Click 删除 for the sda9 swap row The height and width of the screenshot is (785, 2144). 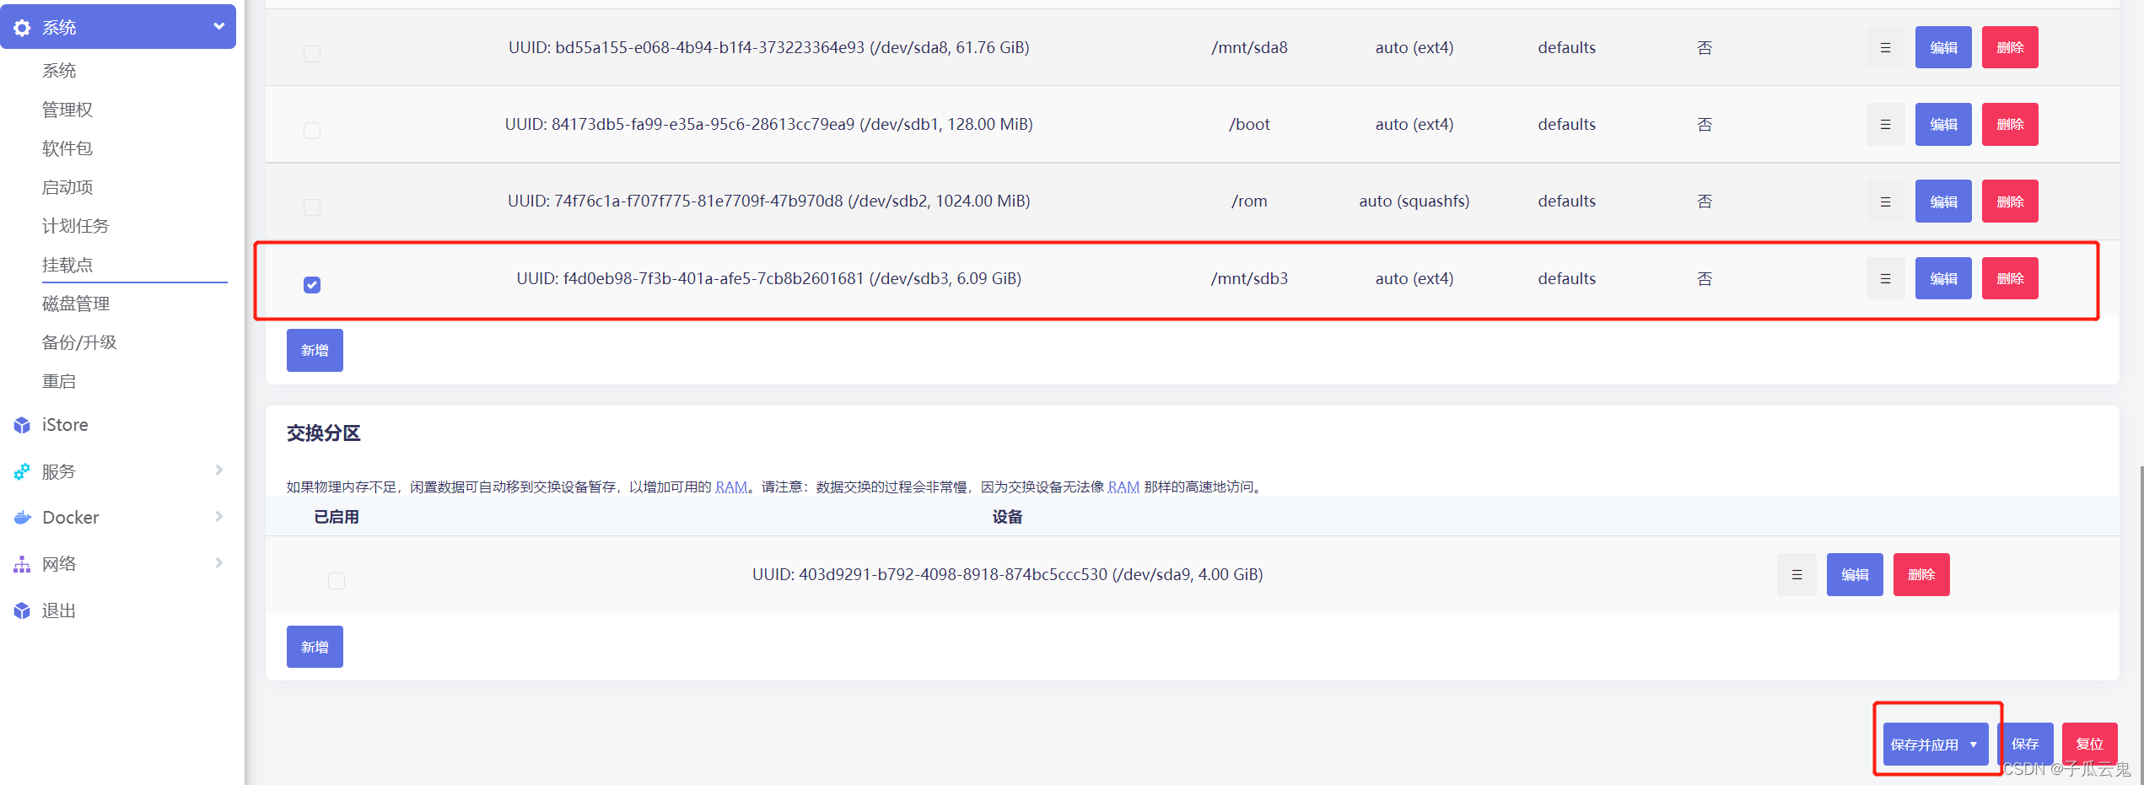tap(1921, 574)
